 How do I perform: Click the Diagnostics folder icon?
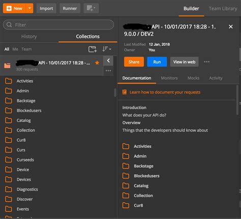(x=9, y=189)
